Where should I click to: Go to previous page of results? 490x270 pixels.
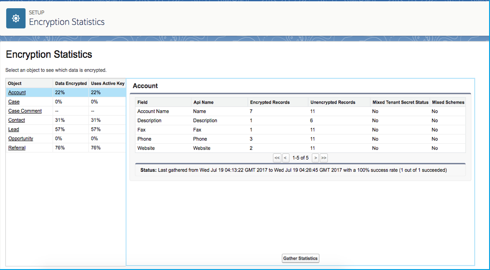(x=285, y=158)
